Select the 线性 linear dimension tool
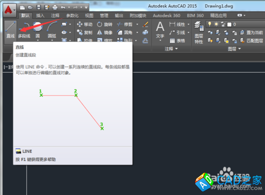 [177, 24]
